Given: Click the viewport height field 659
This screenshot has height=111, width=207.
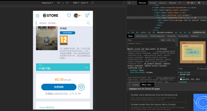Looking at the screenshot, I should (67, 3).
